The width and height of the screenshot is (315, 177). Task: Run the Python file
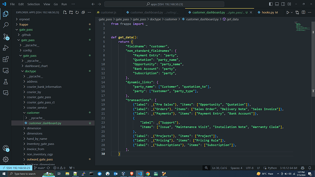(x=288, y=12)
